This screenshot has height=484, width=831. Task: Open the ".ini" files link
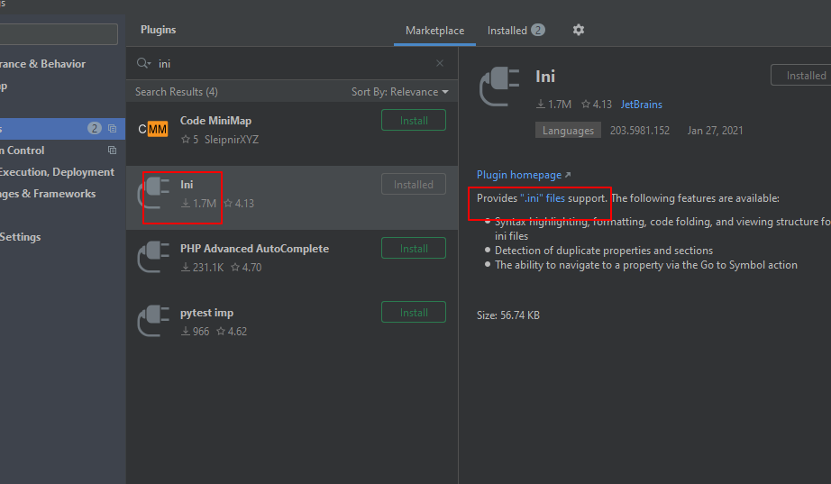[543, 197]
